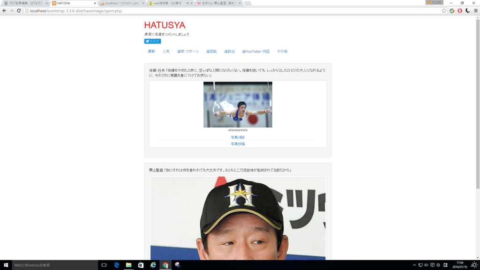
Task: Open Task View in the taskbar
Action: pyautogui.click(x=104, y=265)
